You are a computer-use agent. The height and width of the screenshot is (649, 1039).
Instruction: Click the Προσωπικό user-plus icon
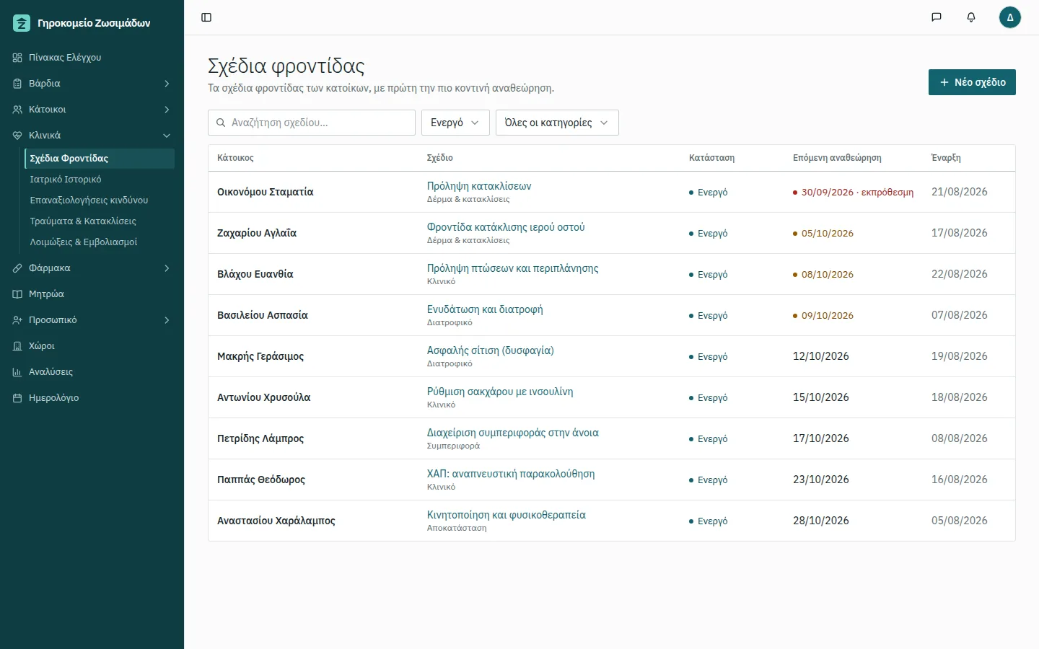(x=17, y=320)
